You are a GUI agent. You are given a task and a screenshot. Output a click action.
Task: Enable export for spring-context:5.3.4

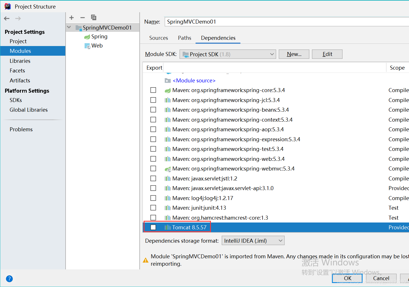(x=153, y=120)
